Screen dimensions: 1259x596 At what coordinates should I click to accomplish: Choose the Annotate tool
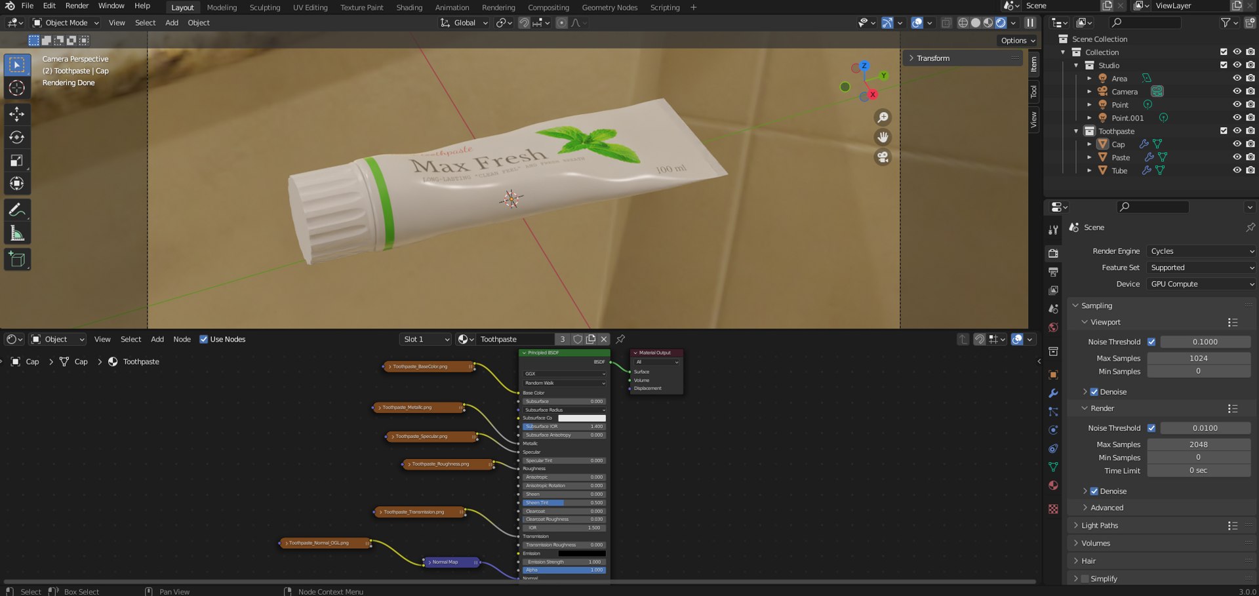[x=17, y=210]
